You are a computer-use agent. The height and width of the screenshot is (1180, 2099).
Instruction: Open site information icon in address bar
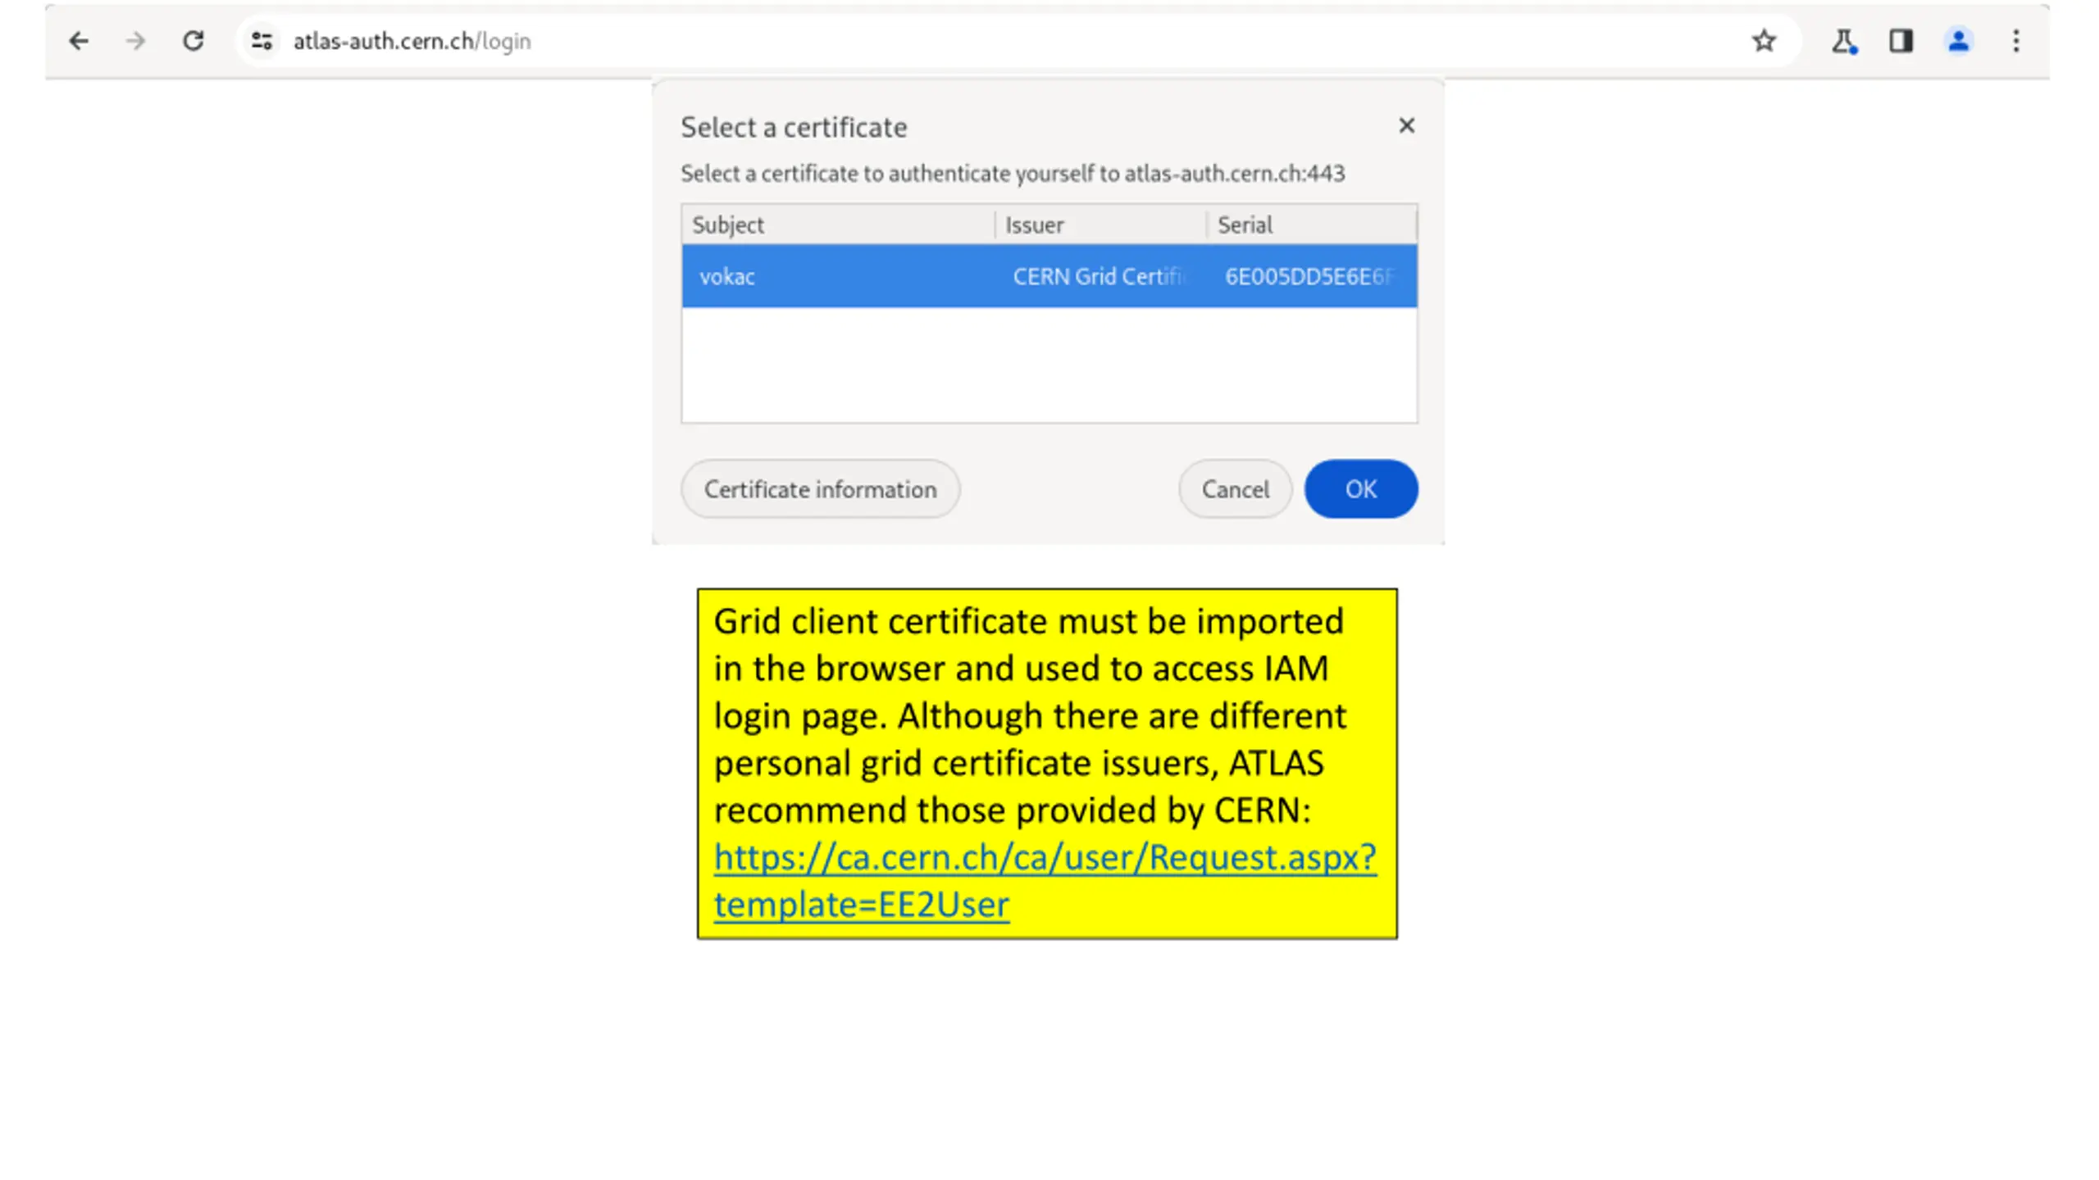[262, 41]
